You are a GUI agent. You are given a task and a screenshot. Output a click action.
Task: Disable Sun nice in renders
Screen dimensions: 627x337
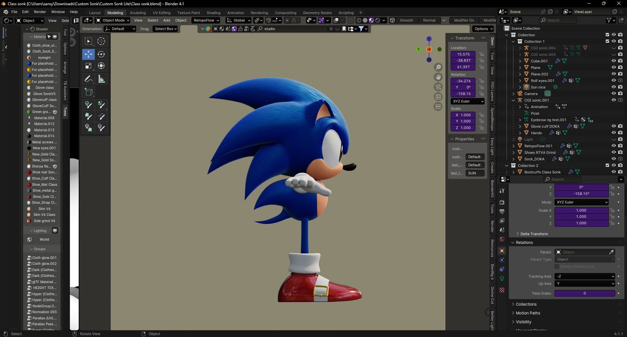coord(620,87)
